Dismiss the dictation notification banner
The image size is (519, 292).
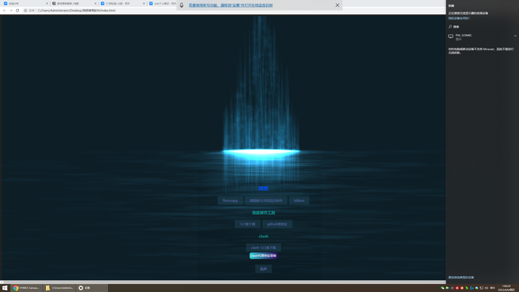click(x=337, y=5)
